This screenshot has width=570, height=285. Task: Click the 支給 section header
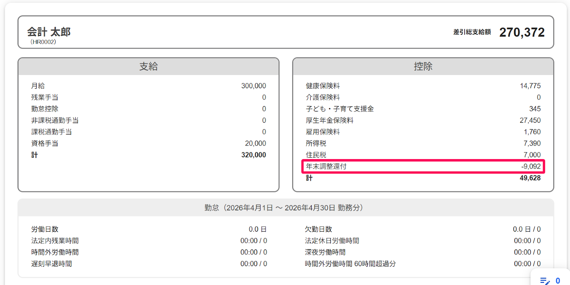(149, 67)
